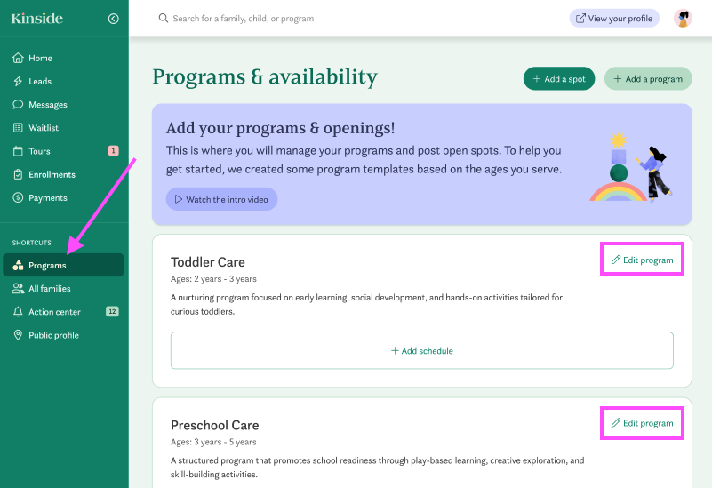Open the Programs shortcut
Image resolution: width=712 pixels, height=488 pixels.
tap(47, 266)
